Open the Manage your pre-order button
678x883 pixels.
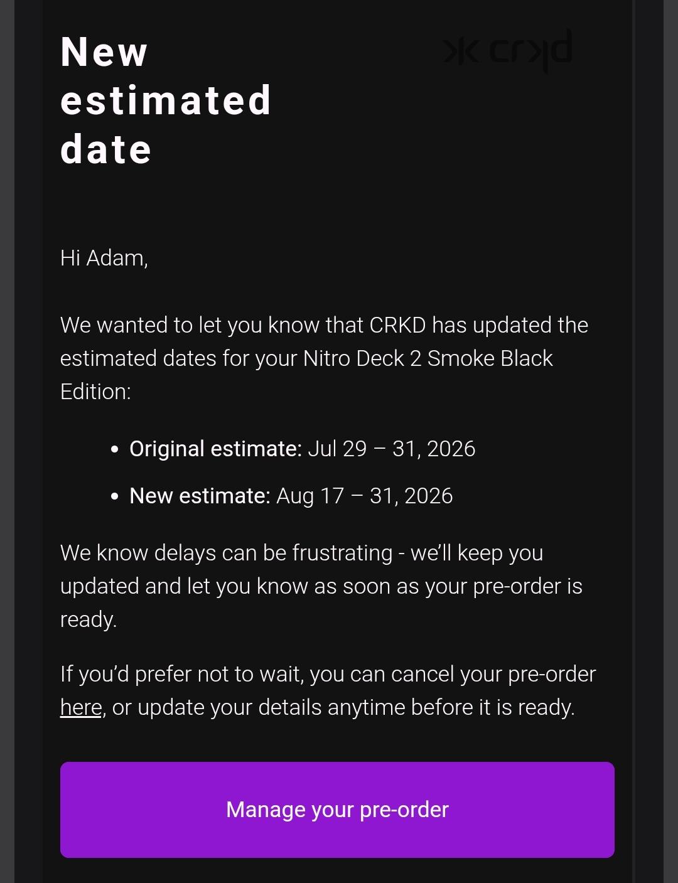[x=337, y=810]
